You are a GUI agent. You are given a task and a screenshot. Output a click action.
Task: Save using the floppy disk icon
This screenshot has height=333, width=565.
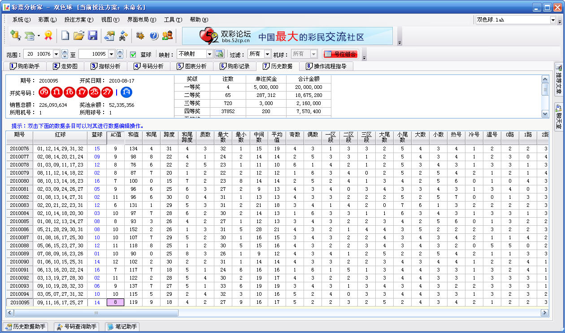tap(92, 36)
